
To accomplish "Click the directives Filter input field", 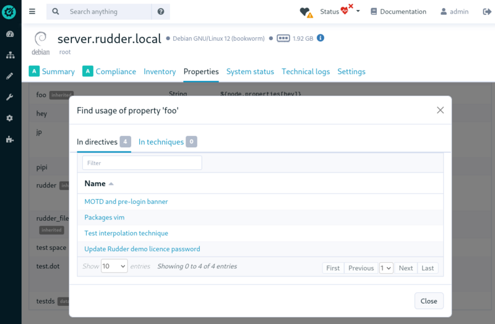I will tap(142, 163).
